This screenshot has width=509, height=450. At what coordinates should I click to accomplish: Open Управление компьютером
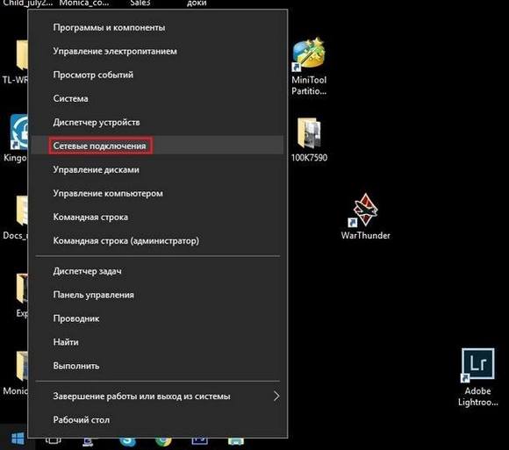tap(158, 193)
